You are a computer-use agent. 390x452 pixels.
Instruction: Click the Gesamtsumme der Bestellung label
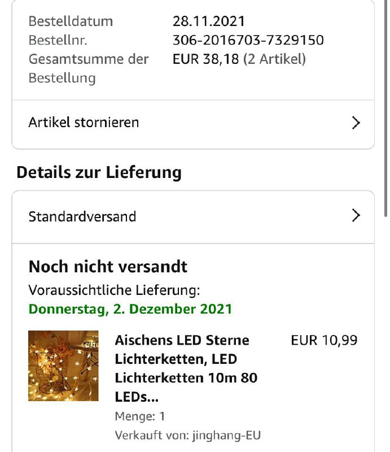(89, 68)
